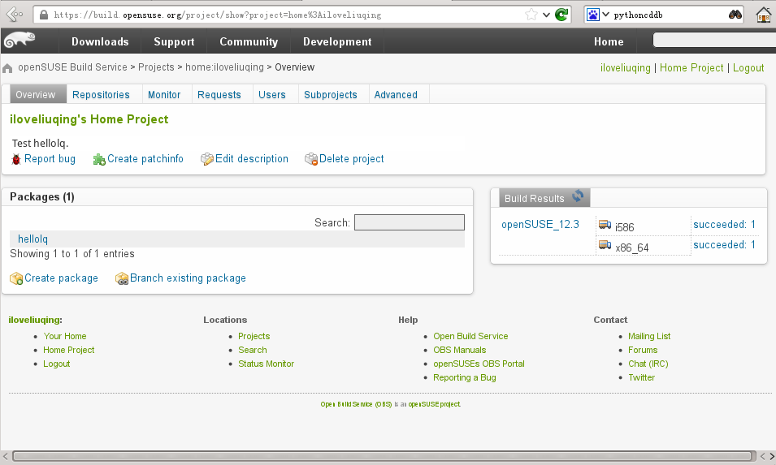
Task: Open the Chat (IRC) footer link
Action: 648,364
